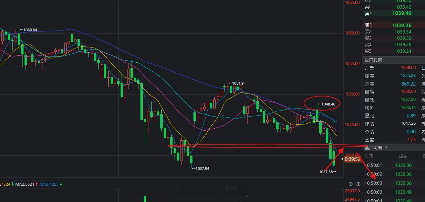Click the MA3:4225 indicator label
The width and height of the screenshot is (425, 202).
click(50, 184)
